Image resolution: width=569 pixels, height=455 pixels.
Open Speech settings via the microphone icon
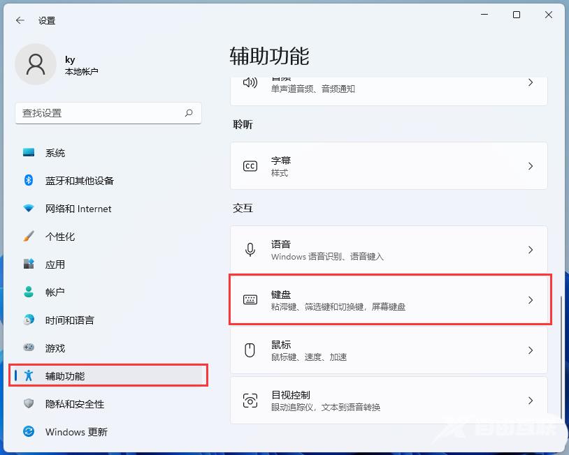click(x=251, y=249)
